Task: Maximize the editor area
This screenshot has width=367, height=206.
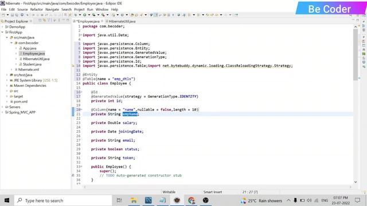Action: (x=358, y=21)
